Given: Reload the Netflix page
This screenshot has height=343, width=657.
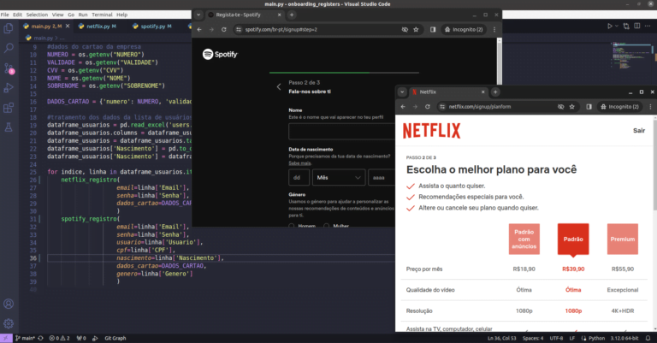Looking at the screenshot, I should 428,107.
